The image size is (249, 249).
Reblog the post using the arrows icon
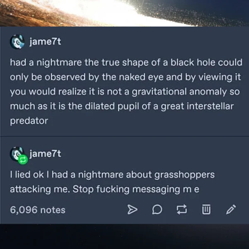click(182, 210)
